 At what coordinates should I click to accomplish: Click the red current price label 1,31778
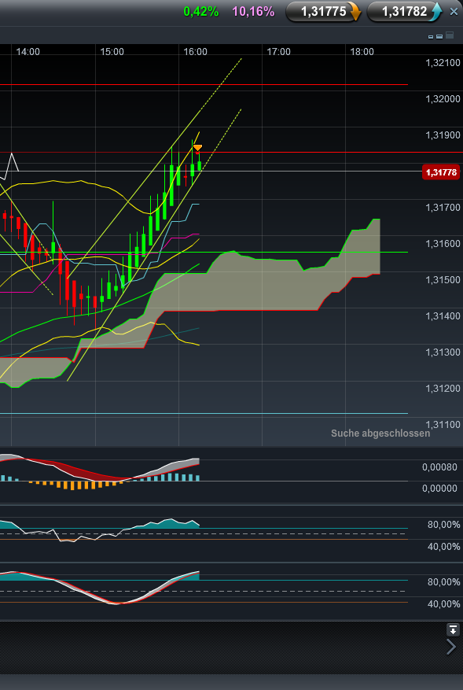440,172
